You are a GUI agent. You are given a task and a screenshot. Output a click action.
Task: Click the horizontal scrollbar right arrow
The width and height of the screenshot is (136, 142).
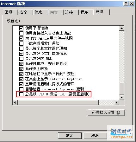[117, 102]
